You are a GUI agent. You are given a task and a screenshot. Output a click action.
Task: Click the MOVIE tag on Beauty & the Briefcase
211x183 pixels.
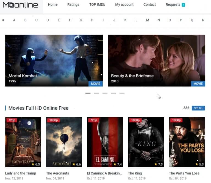(198, 84)
